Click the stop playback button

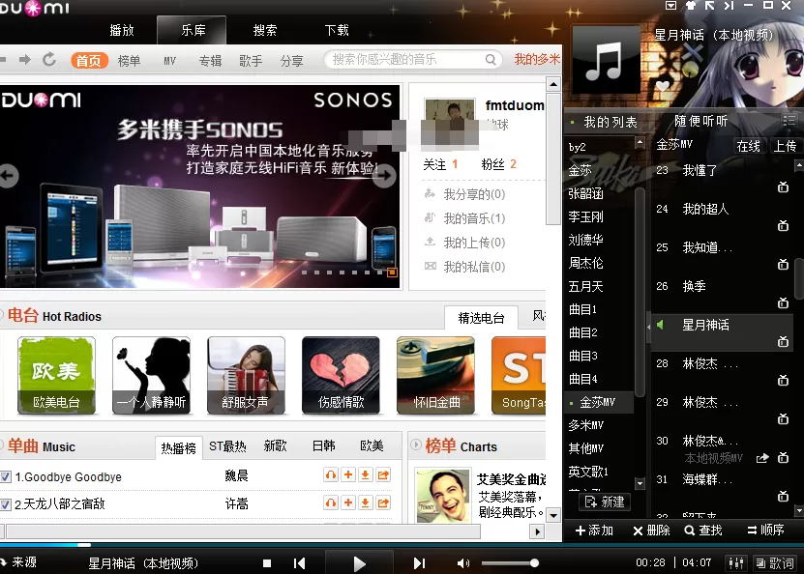267,563
